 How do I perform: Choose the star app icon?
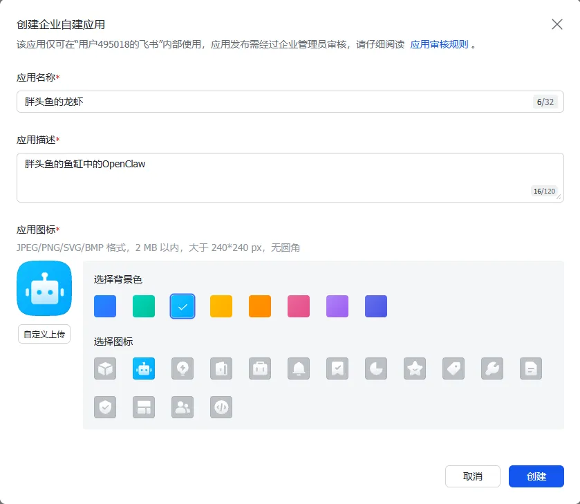point(415,368)
